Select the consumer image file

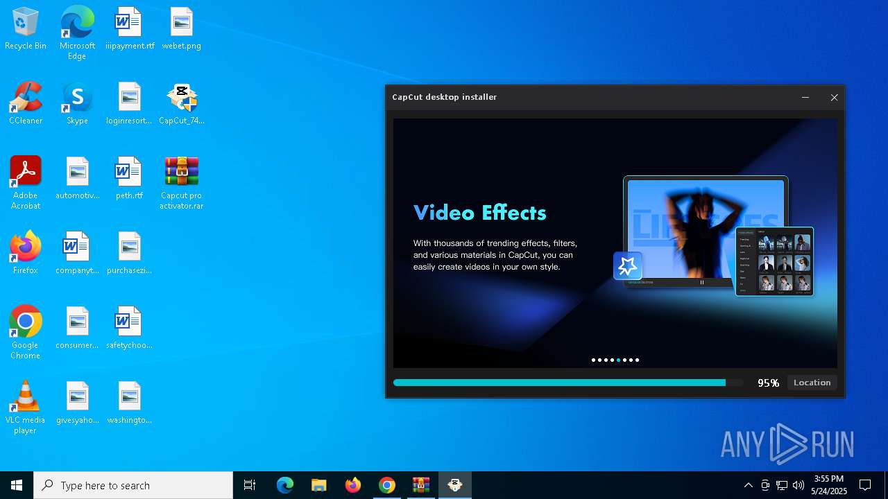pos(77,328)
